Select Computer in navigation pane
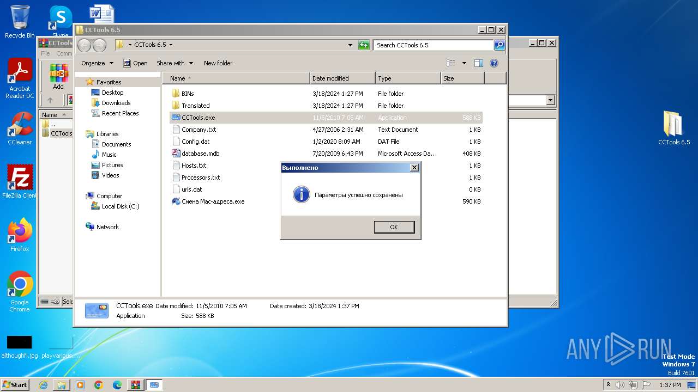The height and width of the screenshot is (392, 698). pos(109,196)
